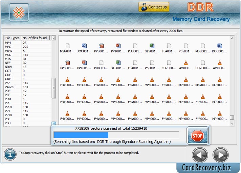Click the blue information icon
The height and width of the screenshot is (173, 241).
tap(10, 154)
